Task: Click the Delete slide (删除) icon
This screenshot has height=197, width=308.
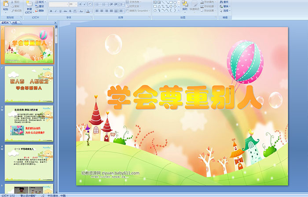Action: pyautogui.click(x=41, y=11)
